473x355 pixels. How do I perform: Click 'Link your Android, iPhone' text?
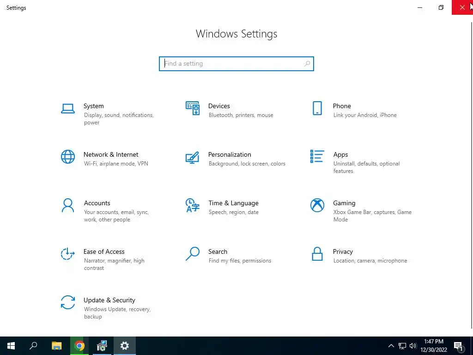tap(365, 115)
